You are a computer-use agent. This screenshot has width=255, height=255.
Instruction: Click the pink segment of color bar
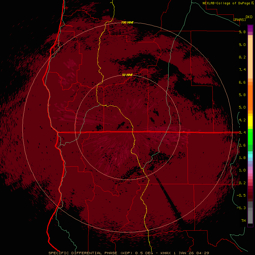pyautogui.click(x=250, y=172)
